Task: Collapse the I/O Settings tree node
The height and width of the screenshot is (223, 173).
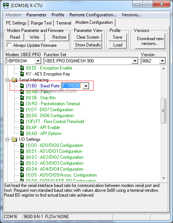Action: (x=7, y=139)
